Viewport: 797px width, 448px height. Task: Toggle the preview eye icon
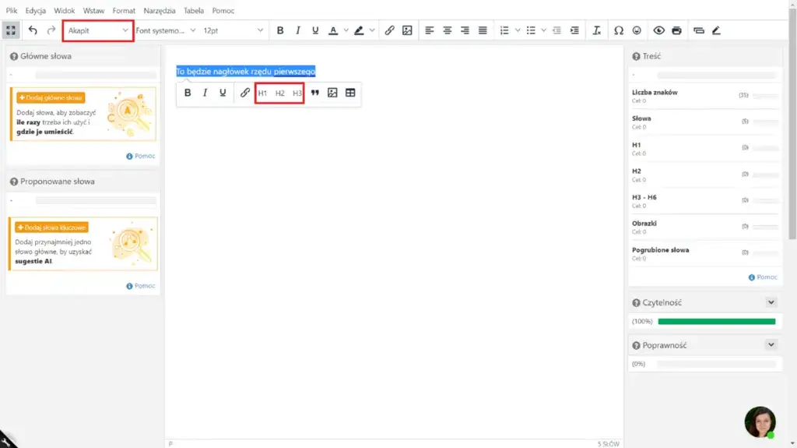click(x=659, y=30)
